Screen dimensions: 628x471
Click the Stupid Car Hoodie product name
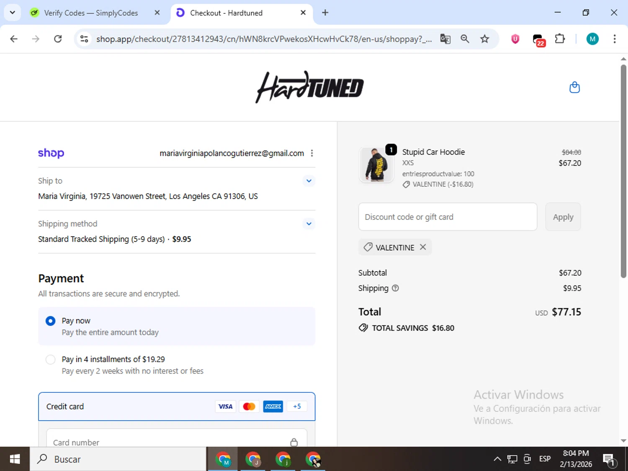pyautogui.click(x=433, y=152)
